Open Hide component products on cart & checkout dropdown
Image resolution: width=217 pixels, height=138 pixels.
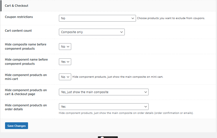[x=104, y=92]
